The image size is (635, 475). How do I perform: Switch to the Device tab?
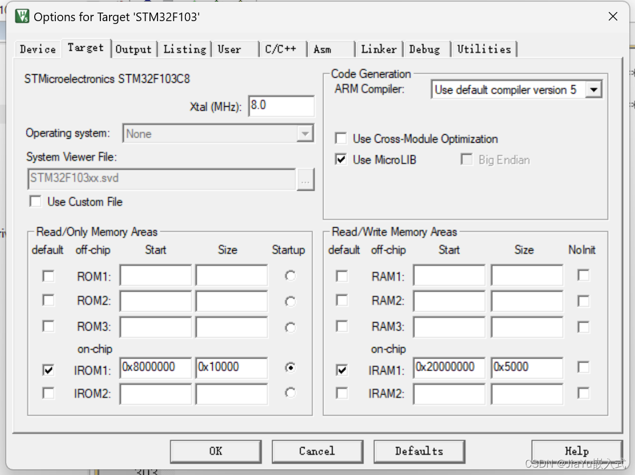point(38,50)
